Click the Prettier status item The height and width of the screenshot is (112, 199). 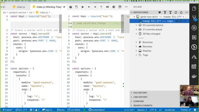[x=186, y=110]
